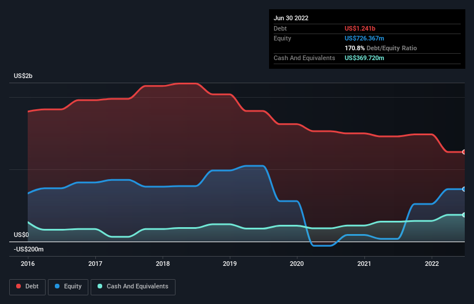Click the 2020 x-axis label
The width and height of the screenshot is (474, 304).
[297, 264]
